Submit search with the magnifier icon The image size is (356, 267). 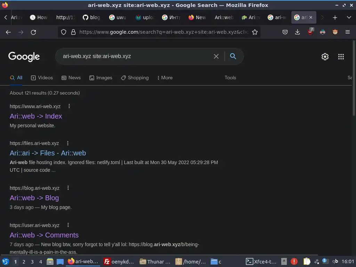coord(233,56)
